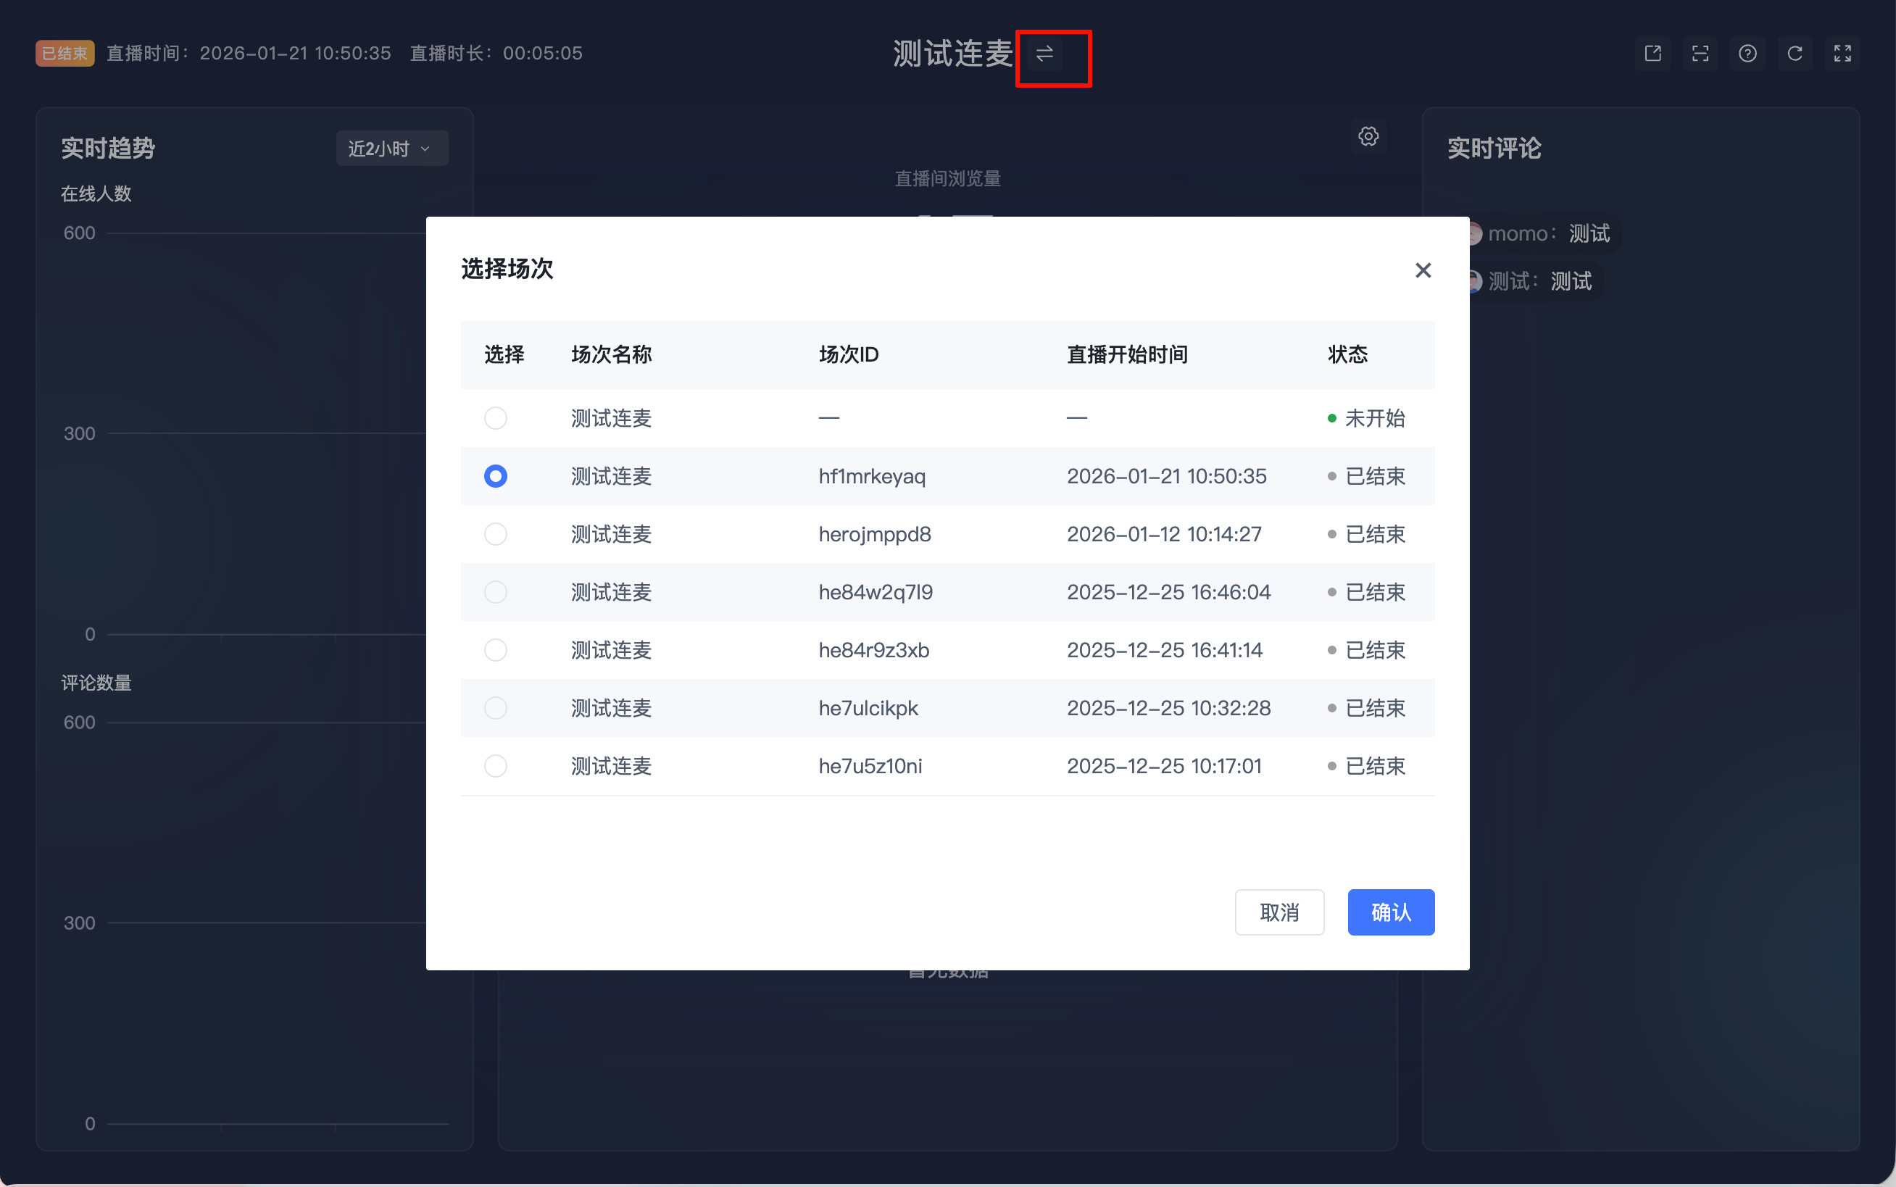This screenshot has height=1187, width=1896.
Task: Click start time 2025-12-25 10:32:28
Action: [1169, 708]
